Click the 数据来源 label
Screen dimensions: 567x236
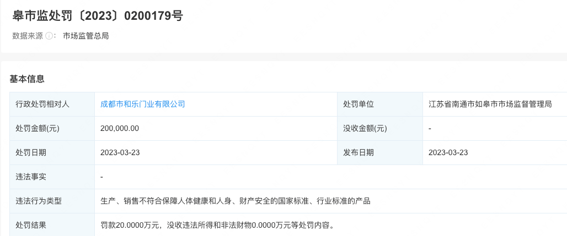(x=28, y=36)
